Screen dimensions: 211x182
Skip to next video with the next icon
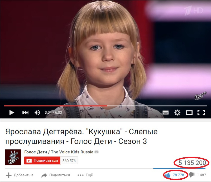coord(25,113)
